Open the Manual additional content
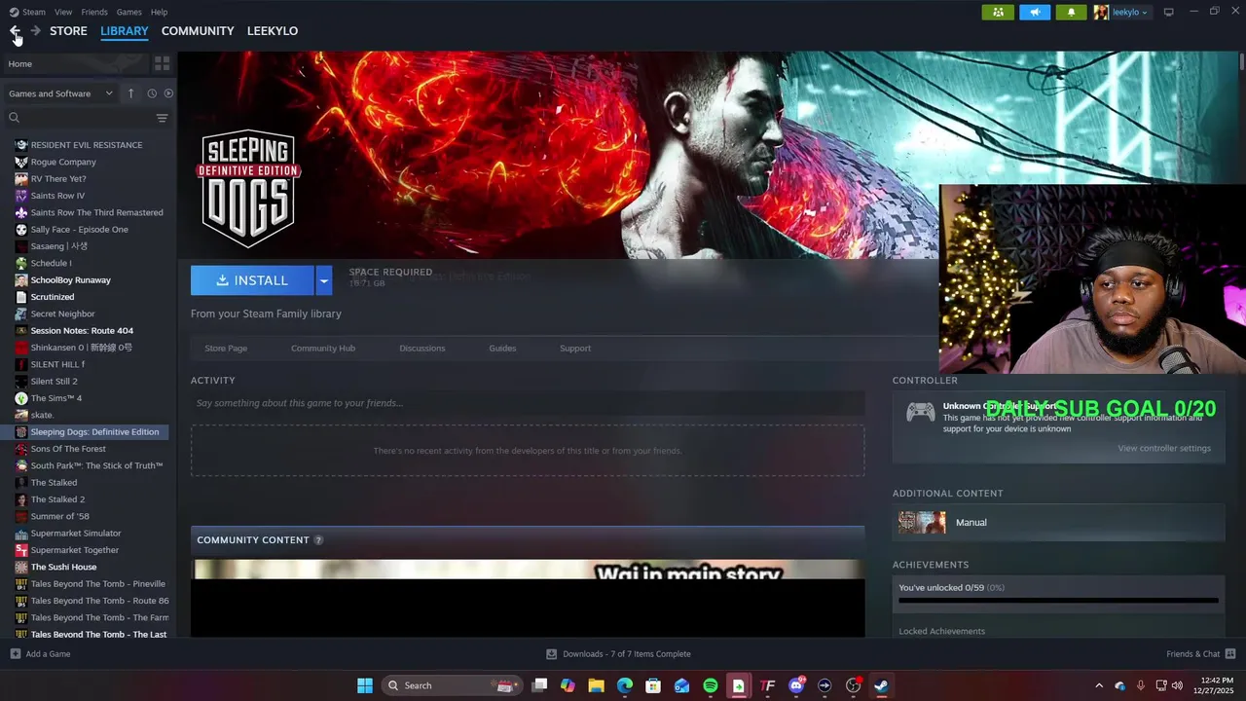The height and width of the screenshot is (701, 1246). (1058, 523)
